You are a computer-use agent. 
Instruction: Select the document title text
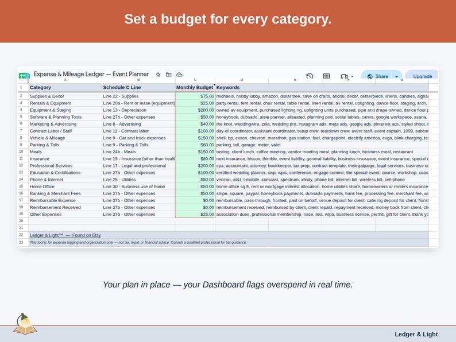pyautogui.click(x=91, y=74)
